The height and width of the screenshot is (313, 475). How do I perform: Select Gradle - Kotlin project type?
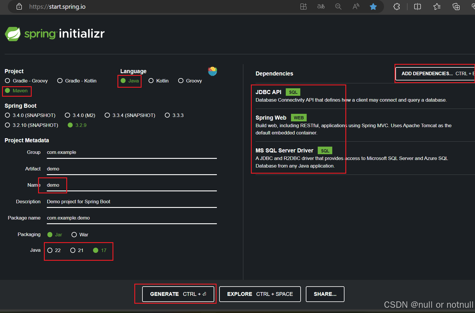pyautogui.click(x=77, y=81)
